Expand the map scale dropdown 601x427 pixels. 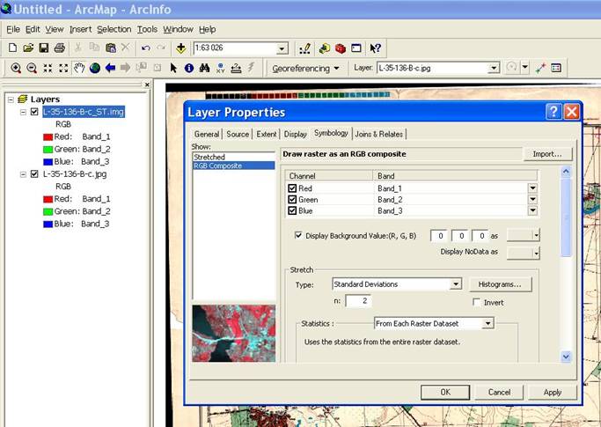pos(282,48)
